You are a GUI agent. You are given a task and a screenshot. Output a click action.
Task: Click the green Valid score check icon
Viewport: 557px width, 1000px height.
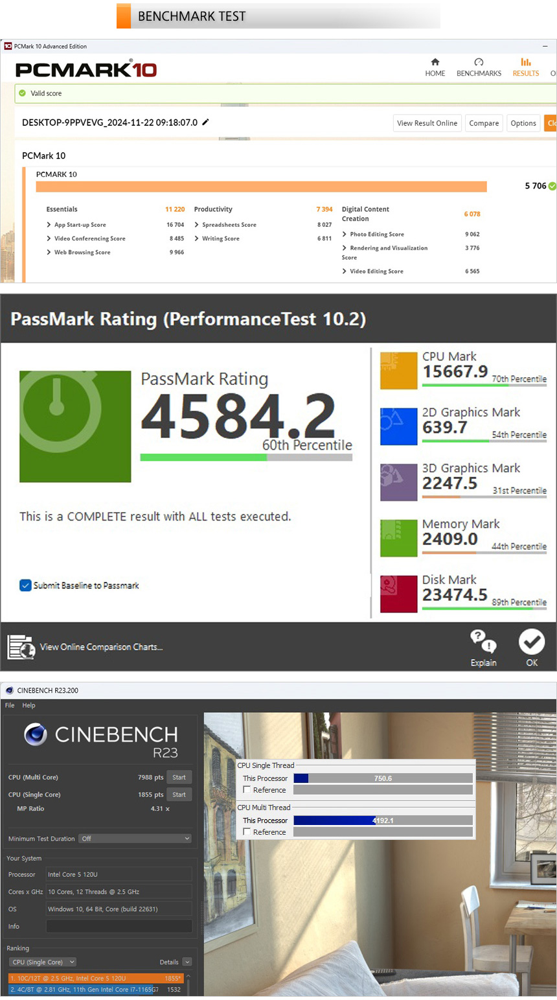coord(23,93)
